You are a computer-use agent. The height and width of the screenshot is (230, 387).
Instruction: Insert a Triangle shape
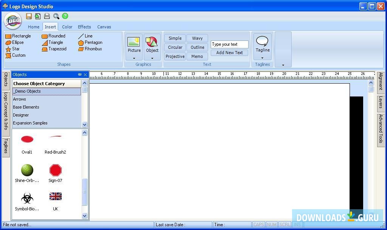[53, 42]
